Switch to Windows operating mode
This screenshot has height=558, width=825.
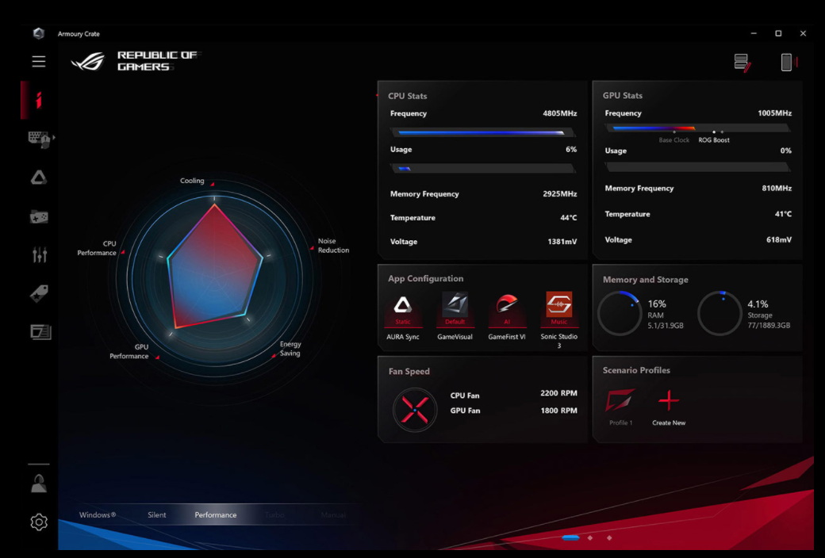(98, 515)
